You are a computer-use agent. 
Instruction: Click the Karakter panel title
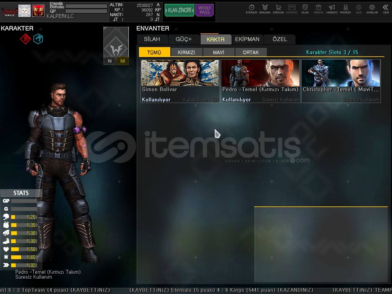pyautogui.click(x=17, y=28)
